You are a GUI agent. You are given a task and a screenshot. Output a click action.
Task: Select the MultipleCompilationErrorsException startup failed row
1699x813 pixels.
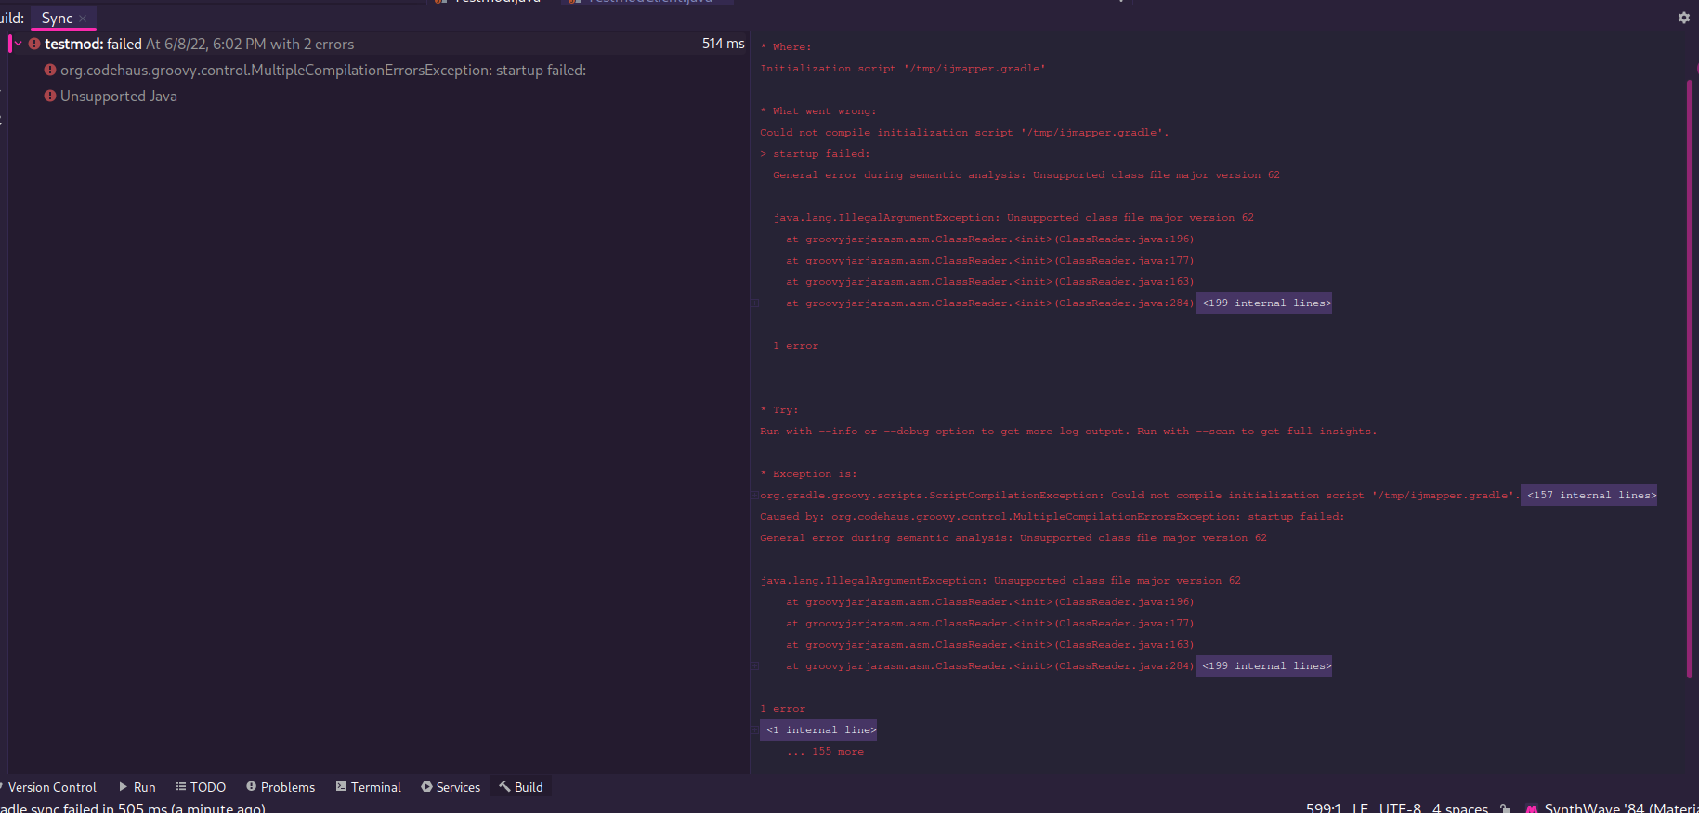[323, 70]
